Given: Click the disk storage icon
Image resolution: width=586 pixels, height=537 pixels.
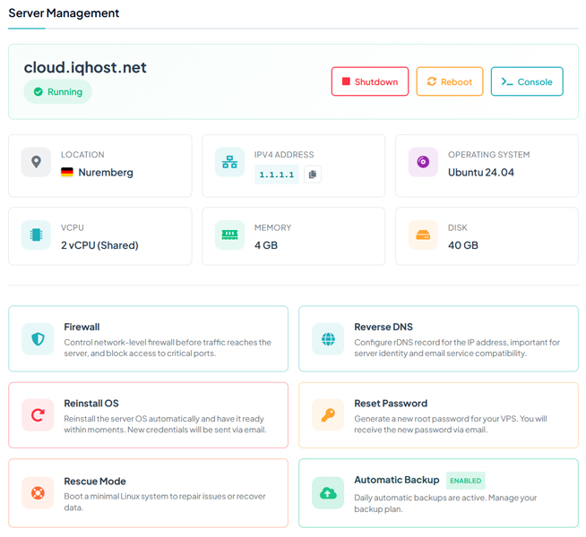Looking at the screenshot, I should tap(423, 235).
